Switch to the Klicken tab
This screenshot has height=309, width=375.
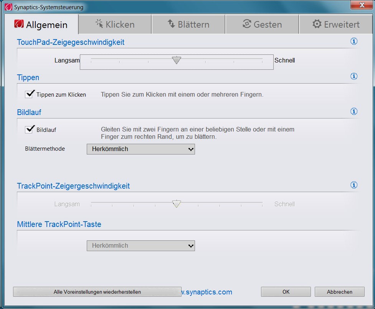click(x=115, y=24)
